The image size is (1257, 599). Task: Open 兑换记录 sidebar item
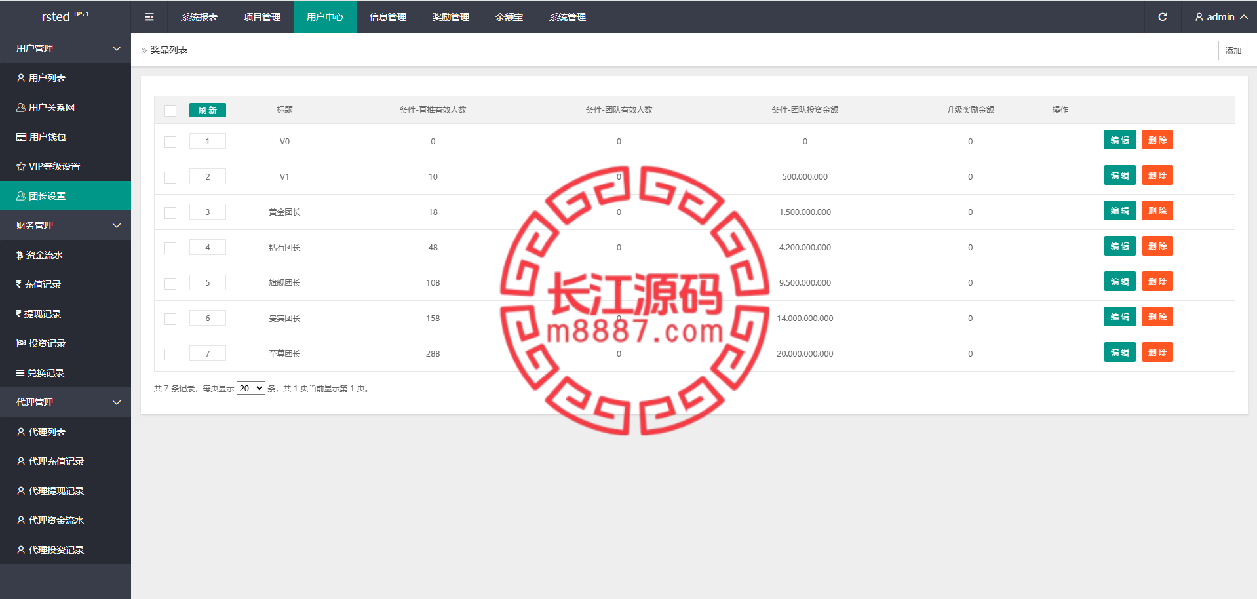pos(66,373)
